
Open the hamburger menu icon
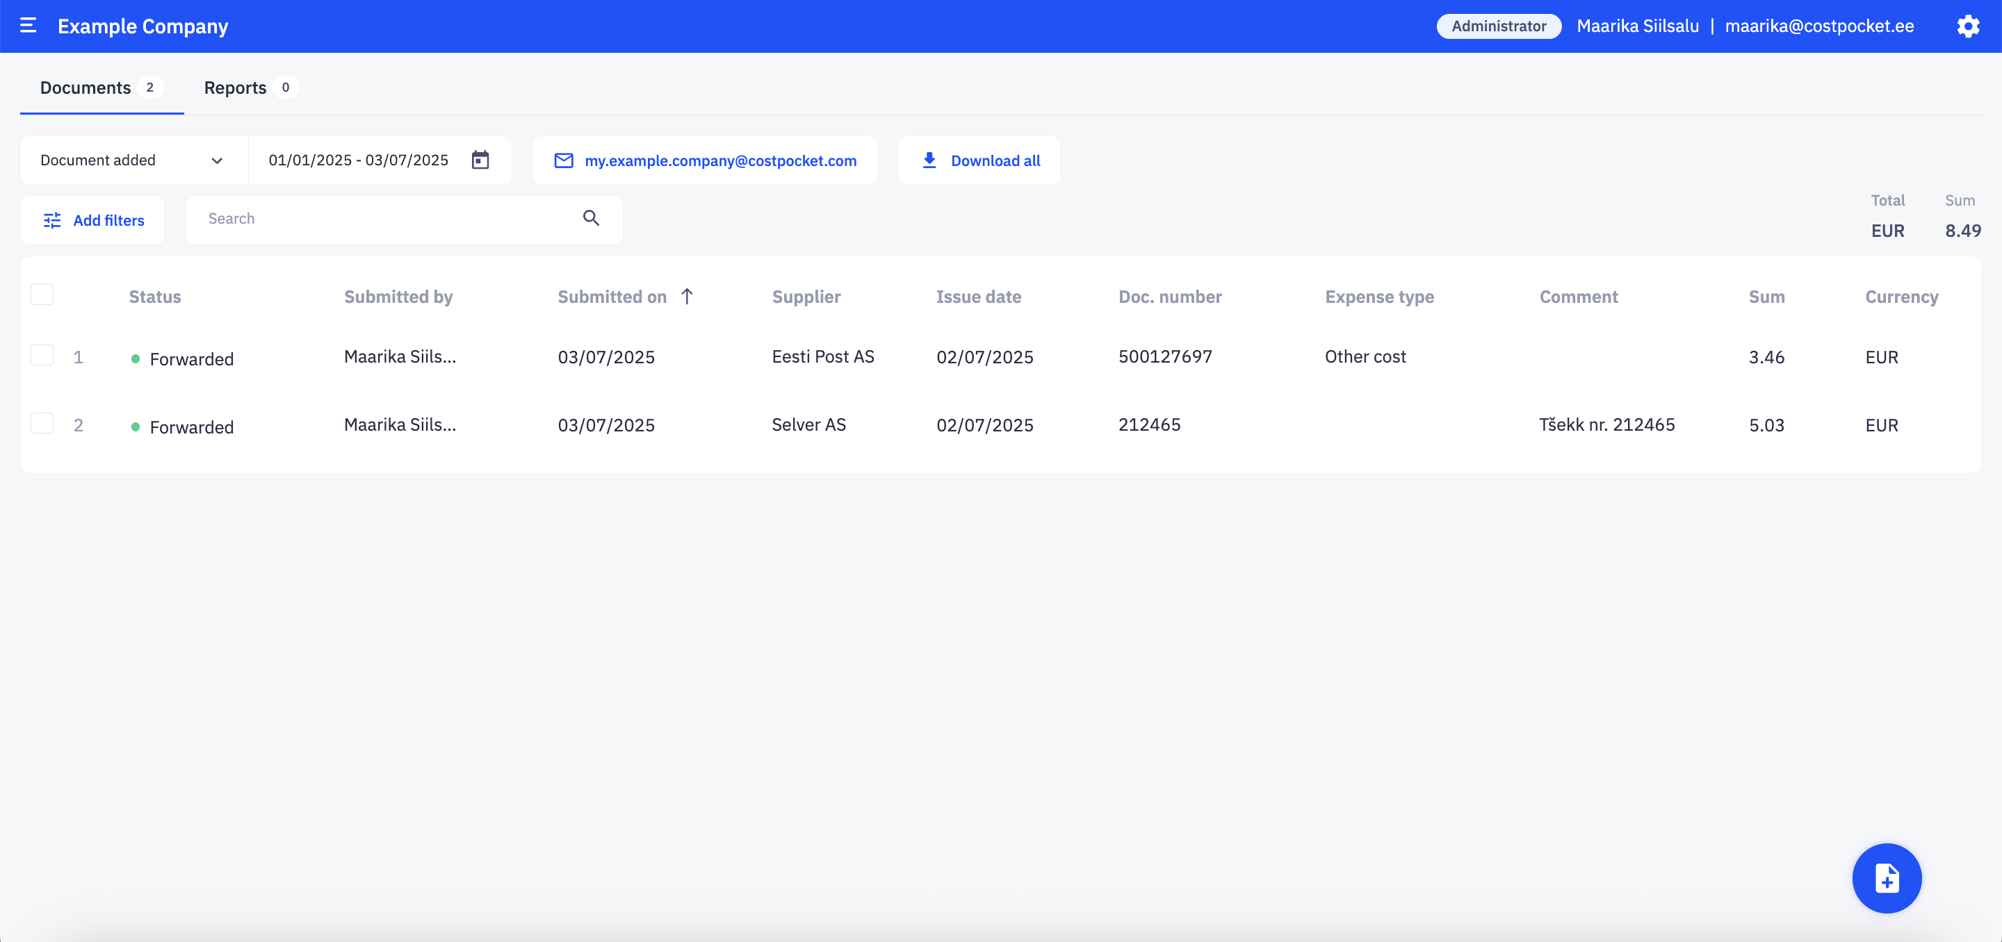tap(28, 26)
